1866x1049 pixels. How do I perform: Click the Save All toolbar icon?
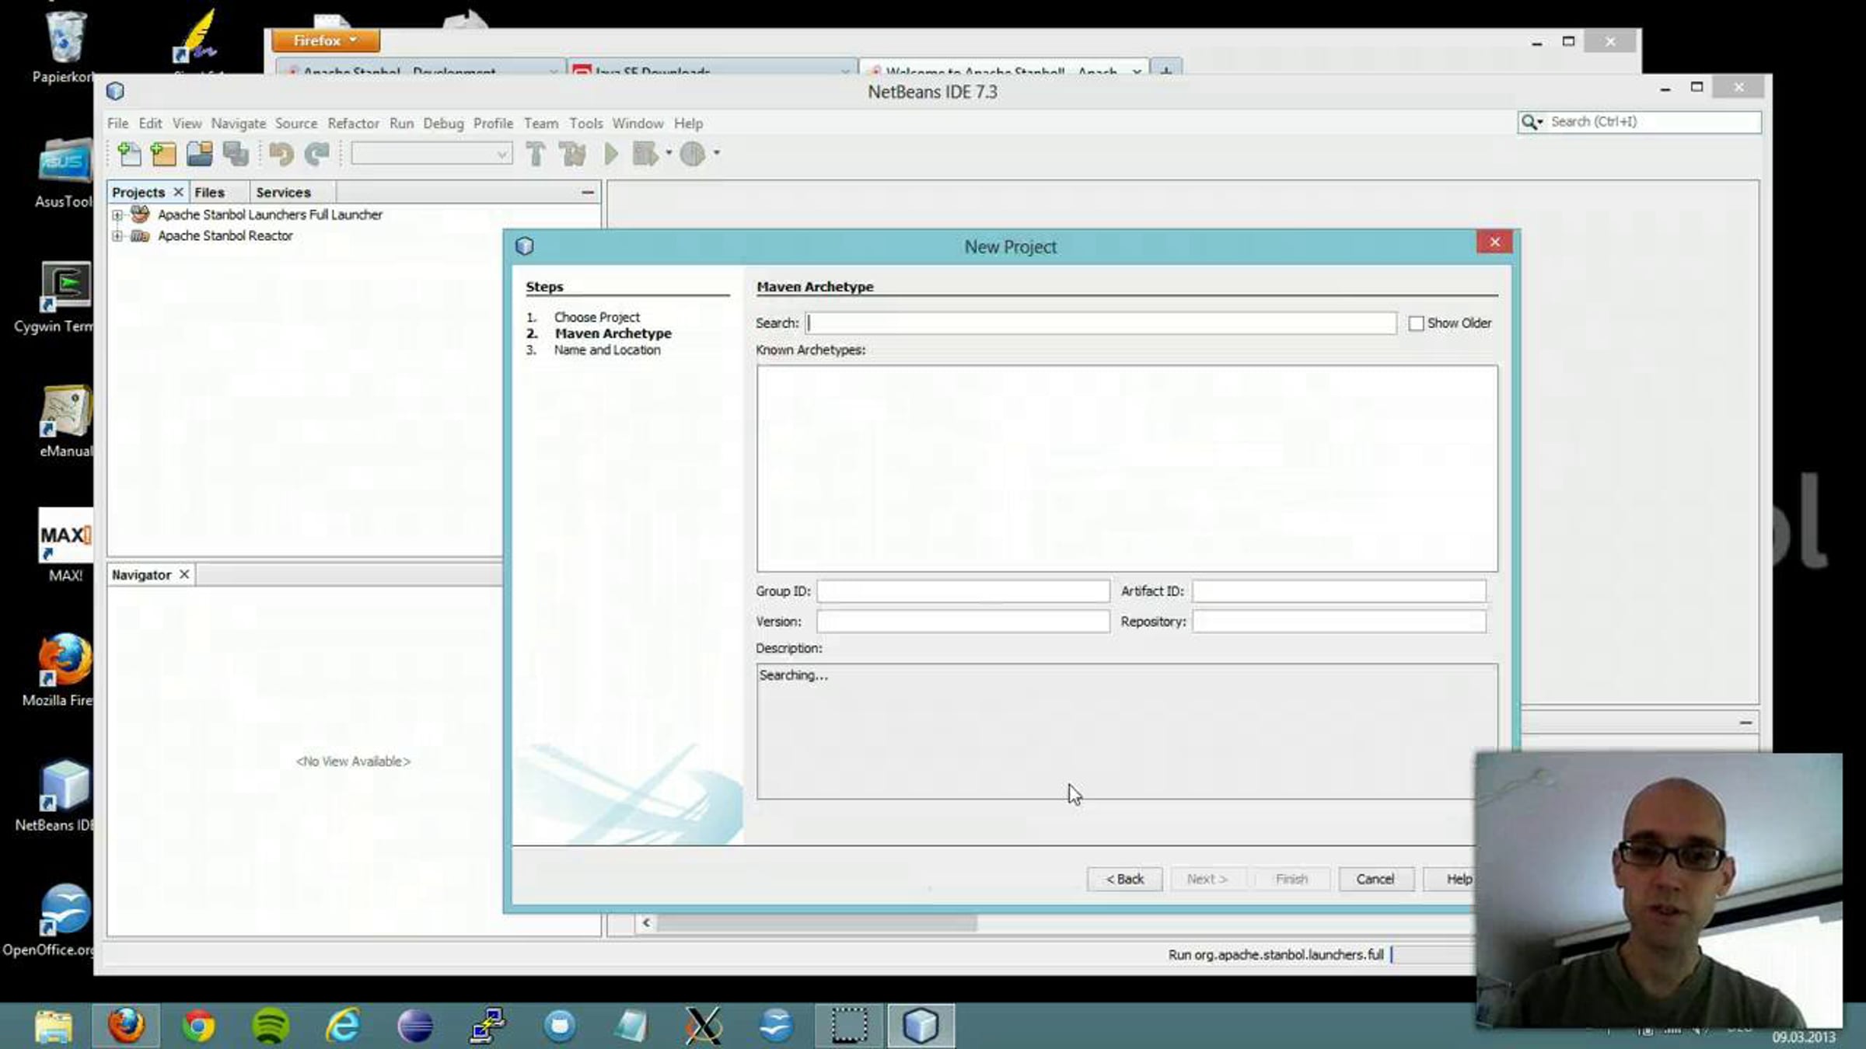coord(236,154)
